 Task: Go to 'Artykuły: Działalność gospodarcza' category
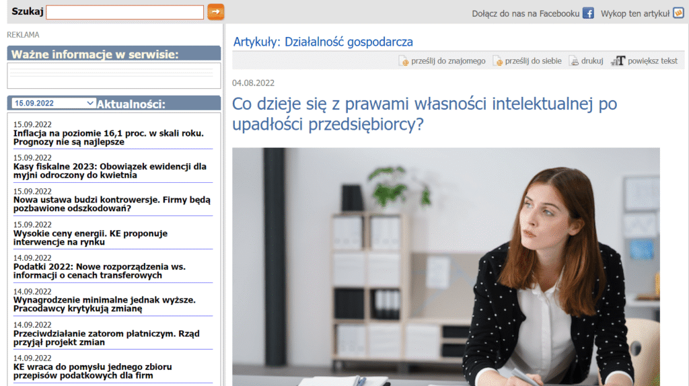tap(323, 42)
